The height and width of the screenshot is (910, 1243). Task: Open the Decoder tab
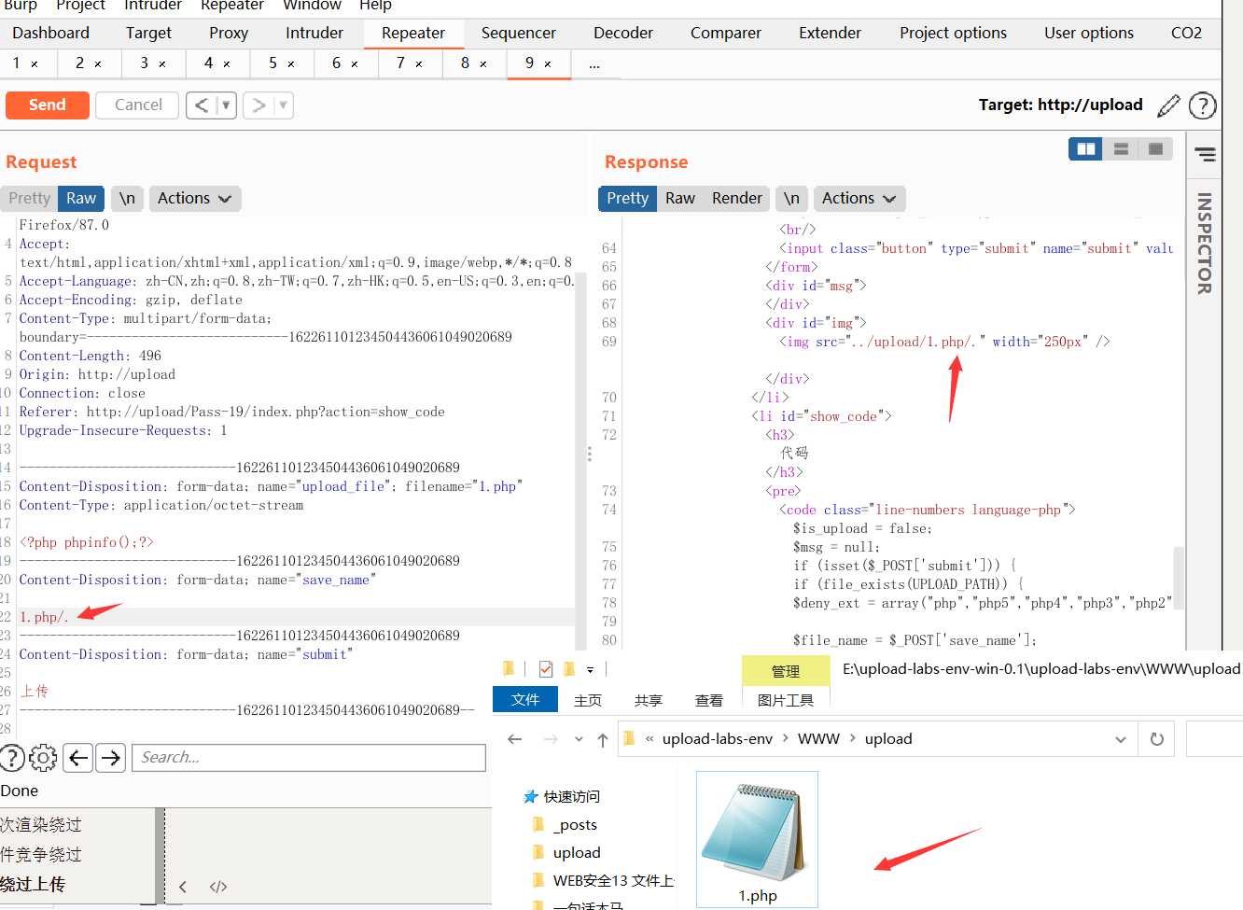click(x=623, y=33)
